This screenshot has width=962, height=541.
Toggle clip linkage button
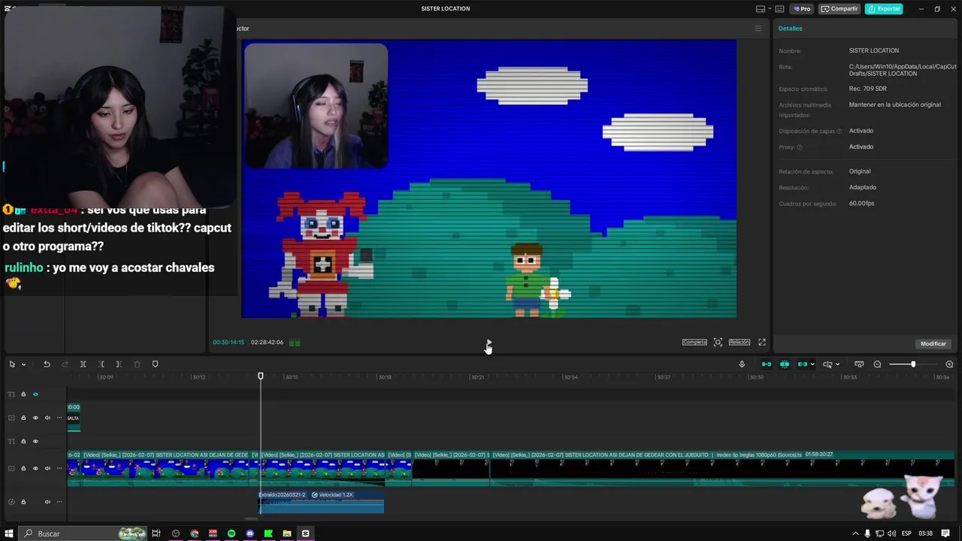[x=802, y=364]
